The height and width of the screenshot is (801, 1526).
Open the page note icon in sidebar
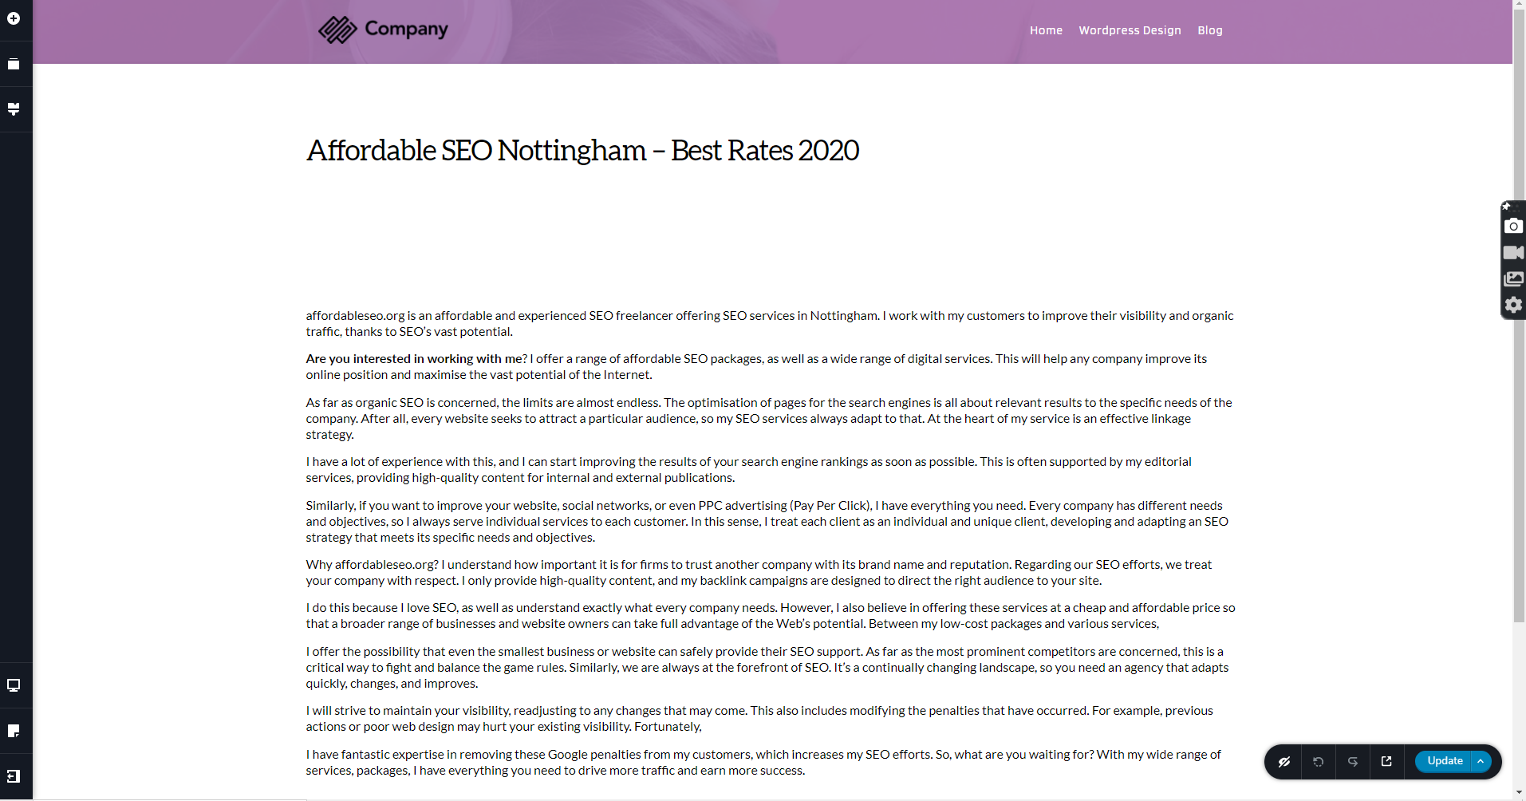(x=14, y=731)
